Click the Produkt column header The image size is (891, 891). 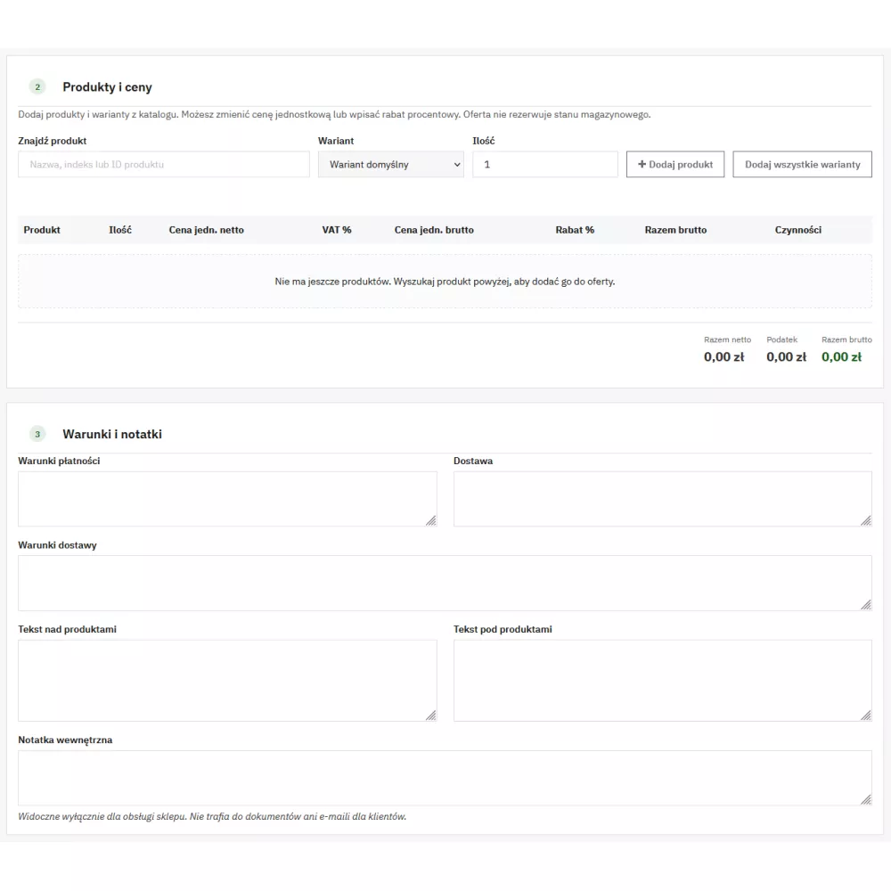pos(42,230)
